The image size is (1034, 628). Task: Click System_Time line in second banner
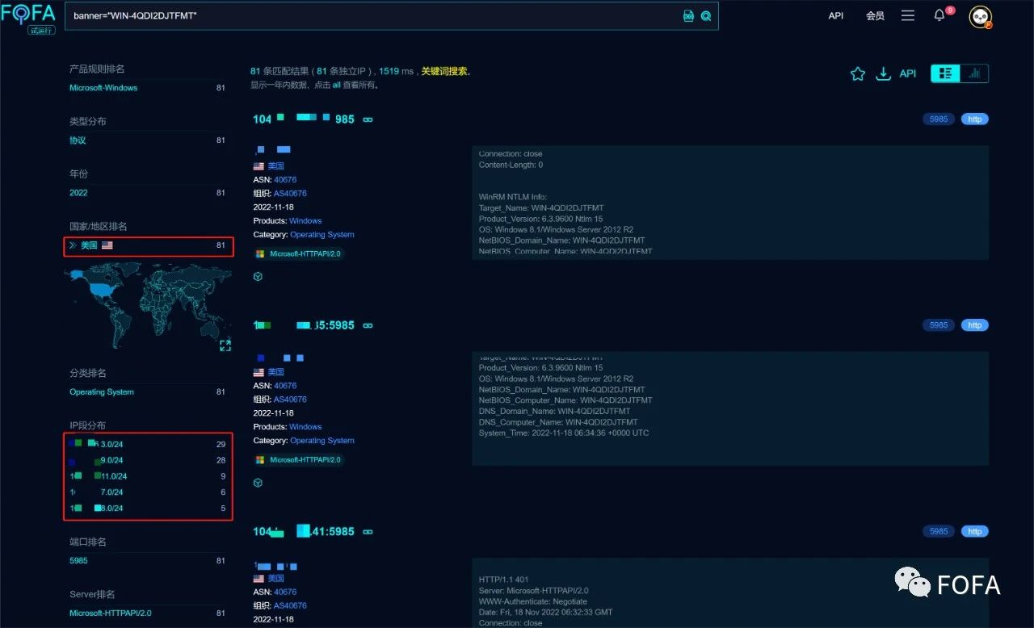tap(564, 433)
